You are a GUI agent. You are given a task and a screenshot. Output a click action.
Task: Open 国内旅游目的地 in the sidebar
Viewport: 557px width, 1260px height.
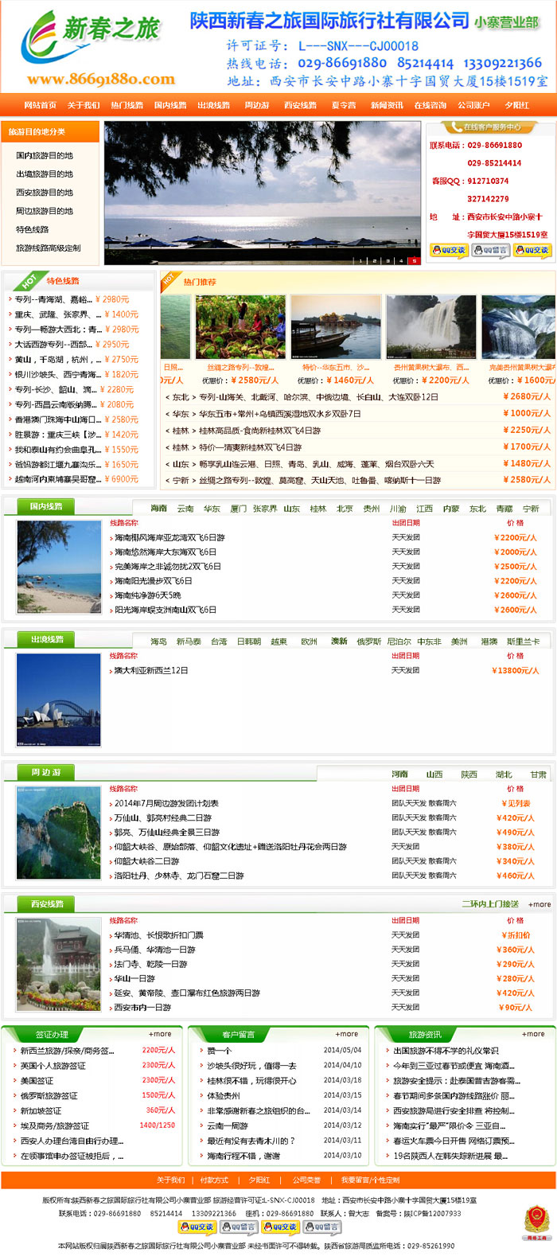45,156
